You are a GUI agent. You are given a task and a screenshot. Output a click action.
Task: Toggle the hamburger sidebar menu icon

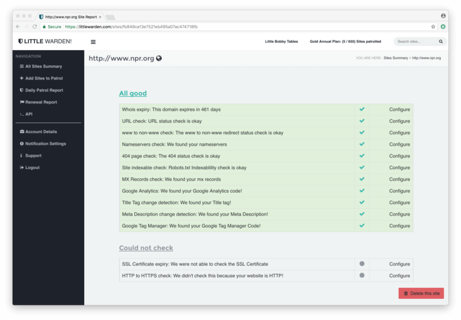(x=93, y=42)
